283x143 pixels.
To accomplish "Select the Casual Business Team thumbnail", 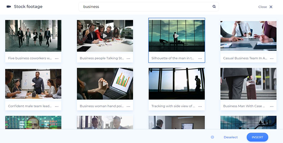I will (248, 36).
